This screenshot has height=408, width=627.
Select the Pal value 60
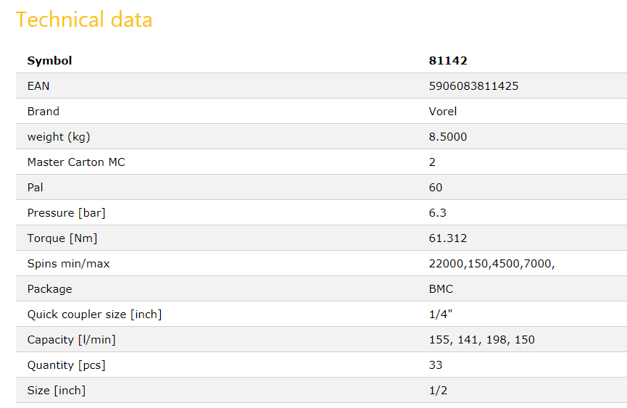[436, 188]
